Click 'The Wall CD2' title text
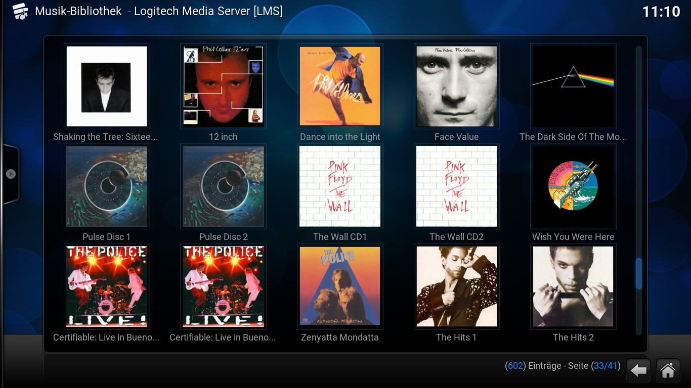 pyautogui.click(x=456, y=237)
